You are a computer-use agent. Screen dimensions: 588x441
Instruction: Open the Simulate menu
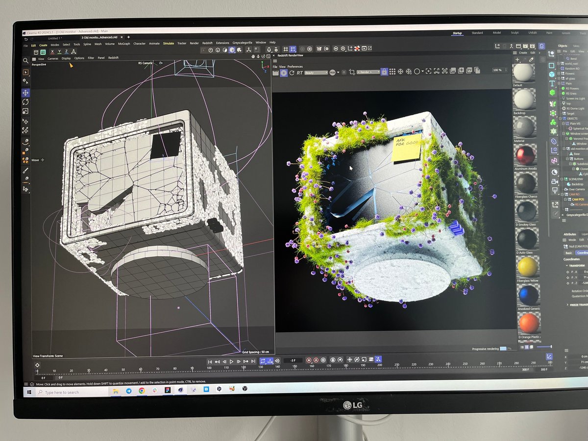pyautogui.click(x=169, y=43)
